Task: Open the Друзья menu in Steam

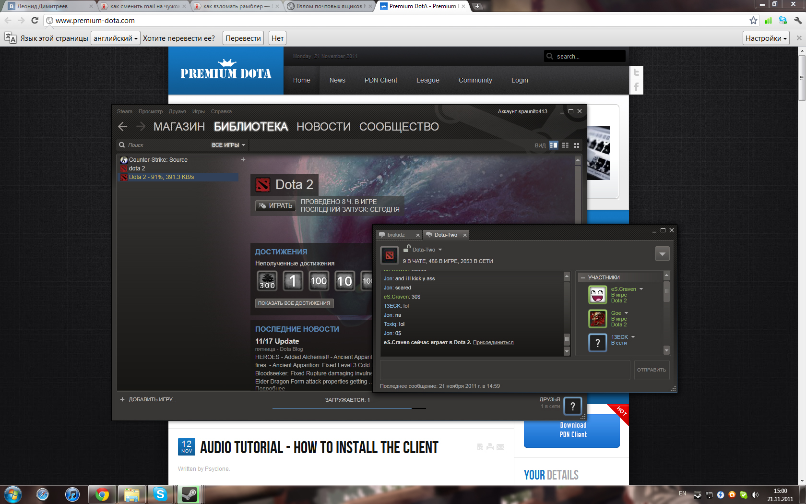Action: tap(177, 111)
